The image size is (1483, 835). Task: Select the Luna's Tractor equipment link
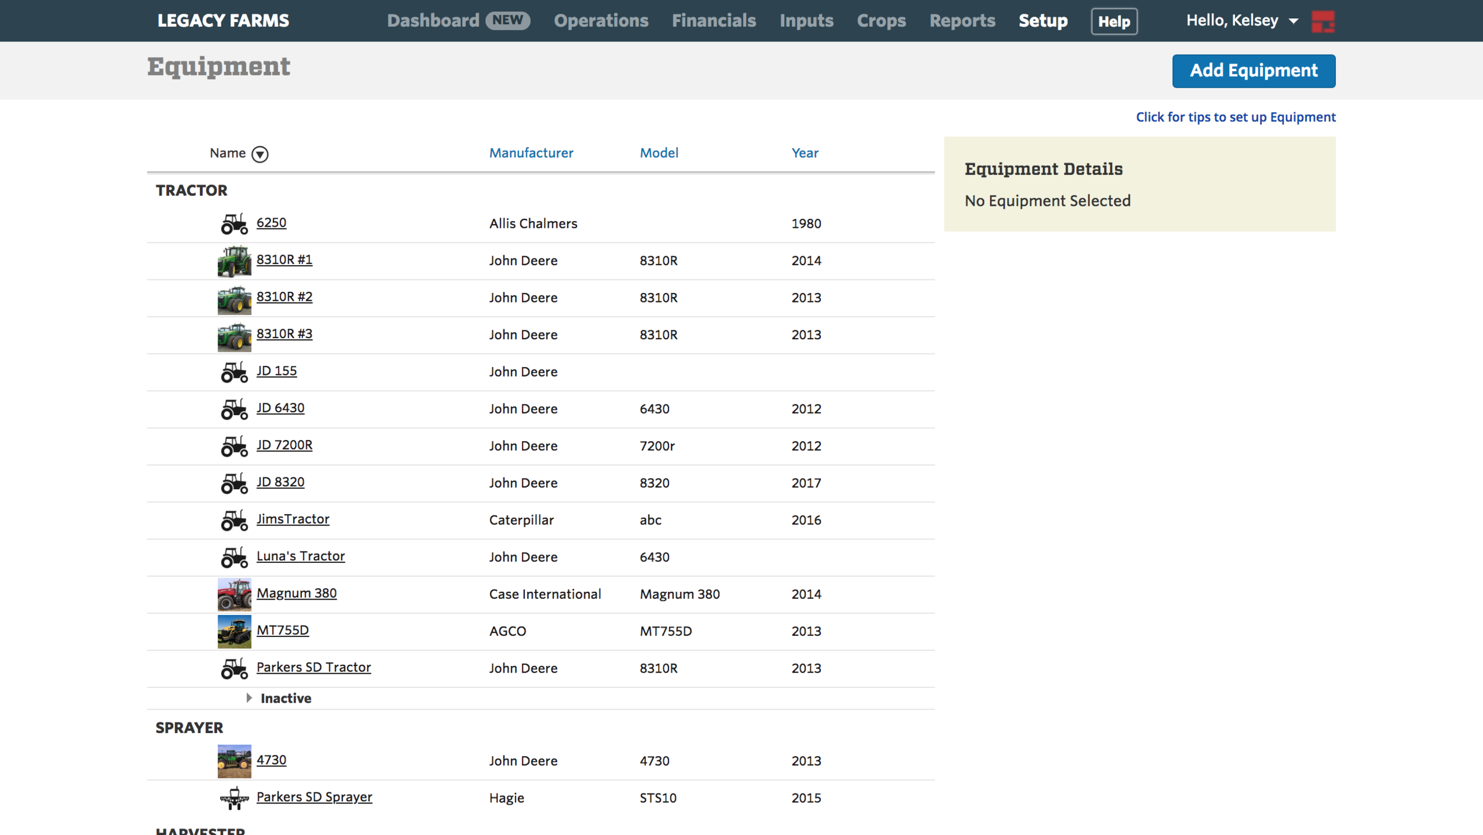300,556
